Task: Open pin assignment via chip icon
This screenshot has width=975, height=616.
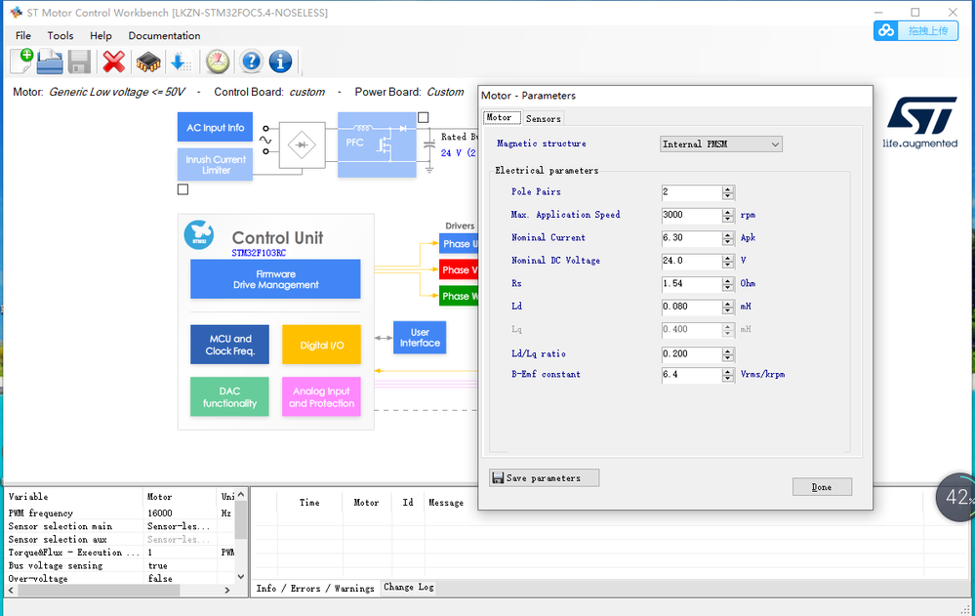Action: 148,62
